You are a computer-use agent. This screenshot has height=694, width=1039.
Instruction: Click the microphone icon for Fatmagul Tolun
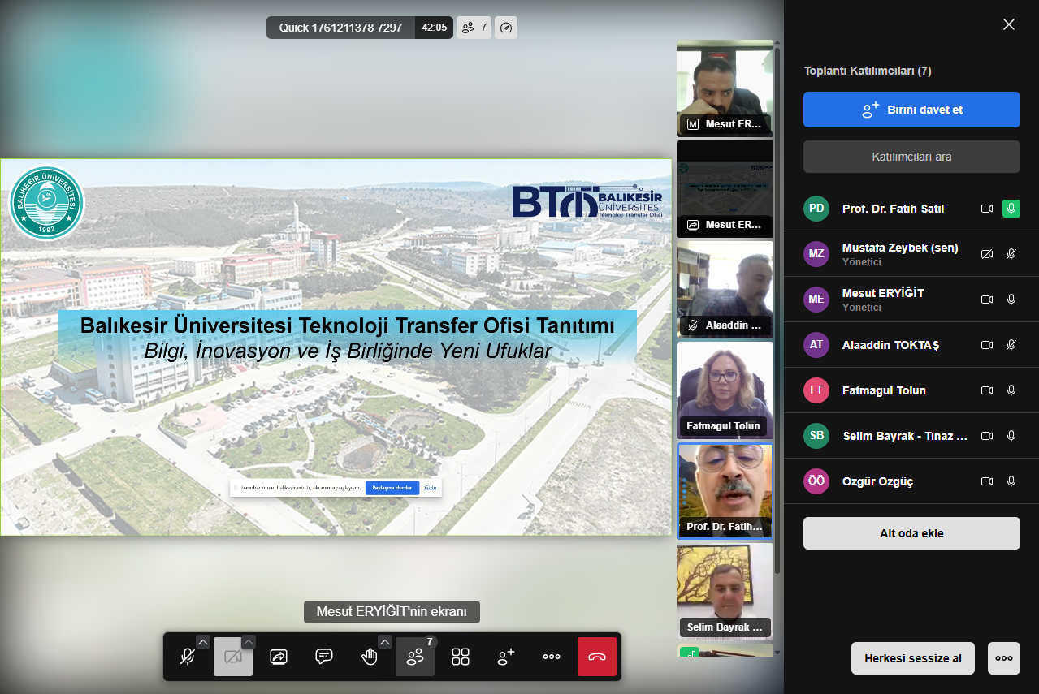[x=1011, y=390]
